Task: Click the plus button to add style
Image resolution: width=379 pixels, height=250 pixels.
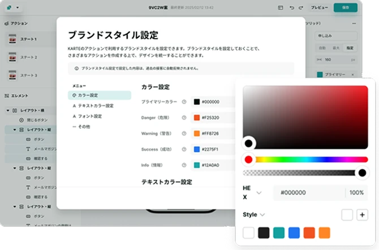Action: click(x=362, y=215)
